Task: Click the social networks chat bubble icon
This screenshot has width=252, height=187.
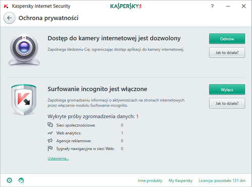Action: click(50, 125)
